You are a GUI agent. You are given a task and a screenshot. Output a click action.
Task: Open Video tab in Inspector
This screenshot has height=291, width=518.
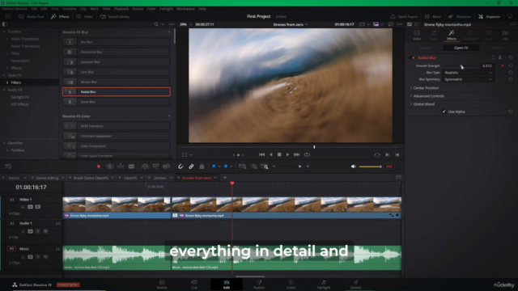417,35
